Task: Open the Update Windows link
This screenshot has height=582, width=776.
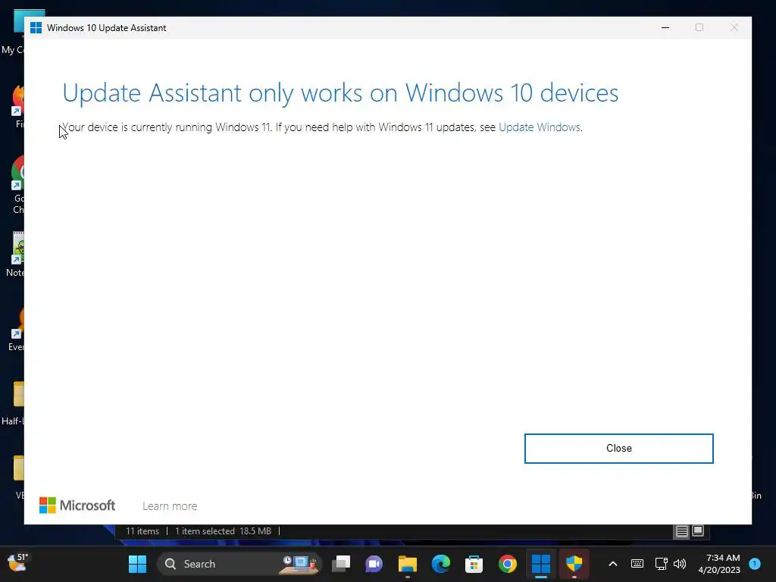Action: [x=539, y=127]
